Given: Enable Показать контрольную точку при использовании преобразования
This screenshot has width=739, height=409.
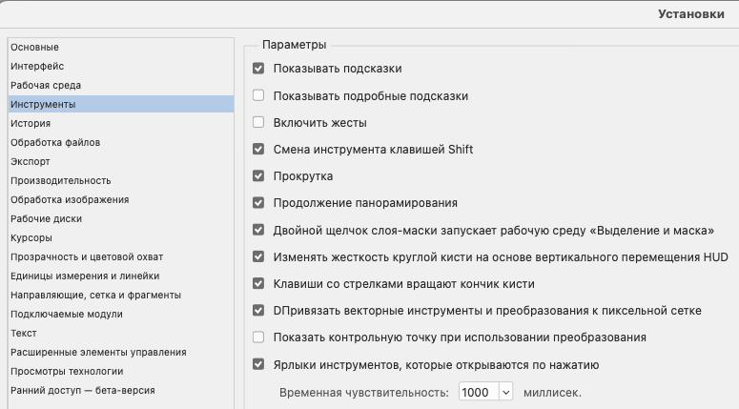Looking at the screenshot, I should [x=258, y=337].
